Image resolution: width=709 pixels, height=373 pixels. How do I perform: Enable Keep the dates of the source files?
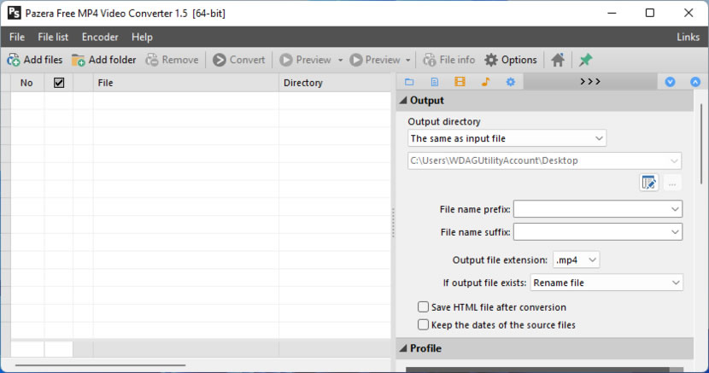click(423, 324)
